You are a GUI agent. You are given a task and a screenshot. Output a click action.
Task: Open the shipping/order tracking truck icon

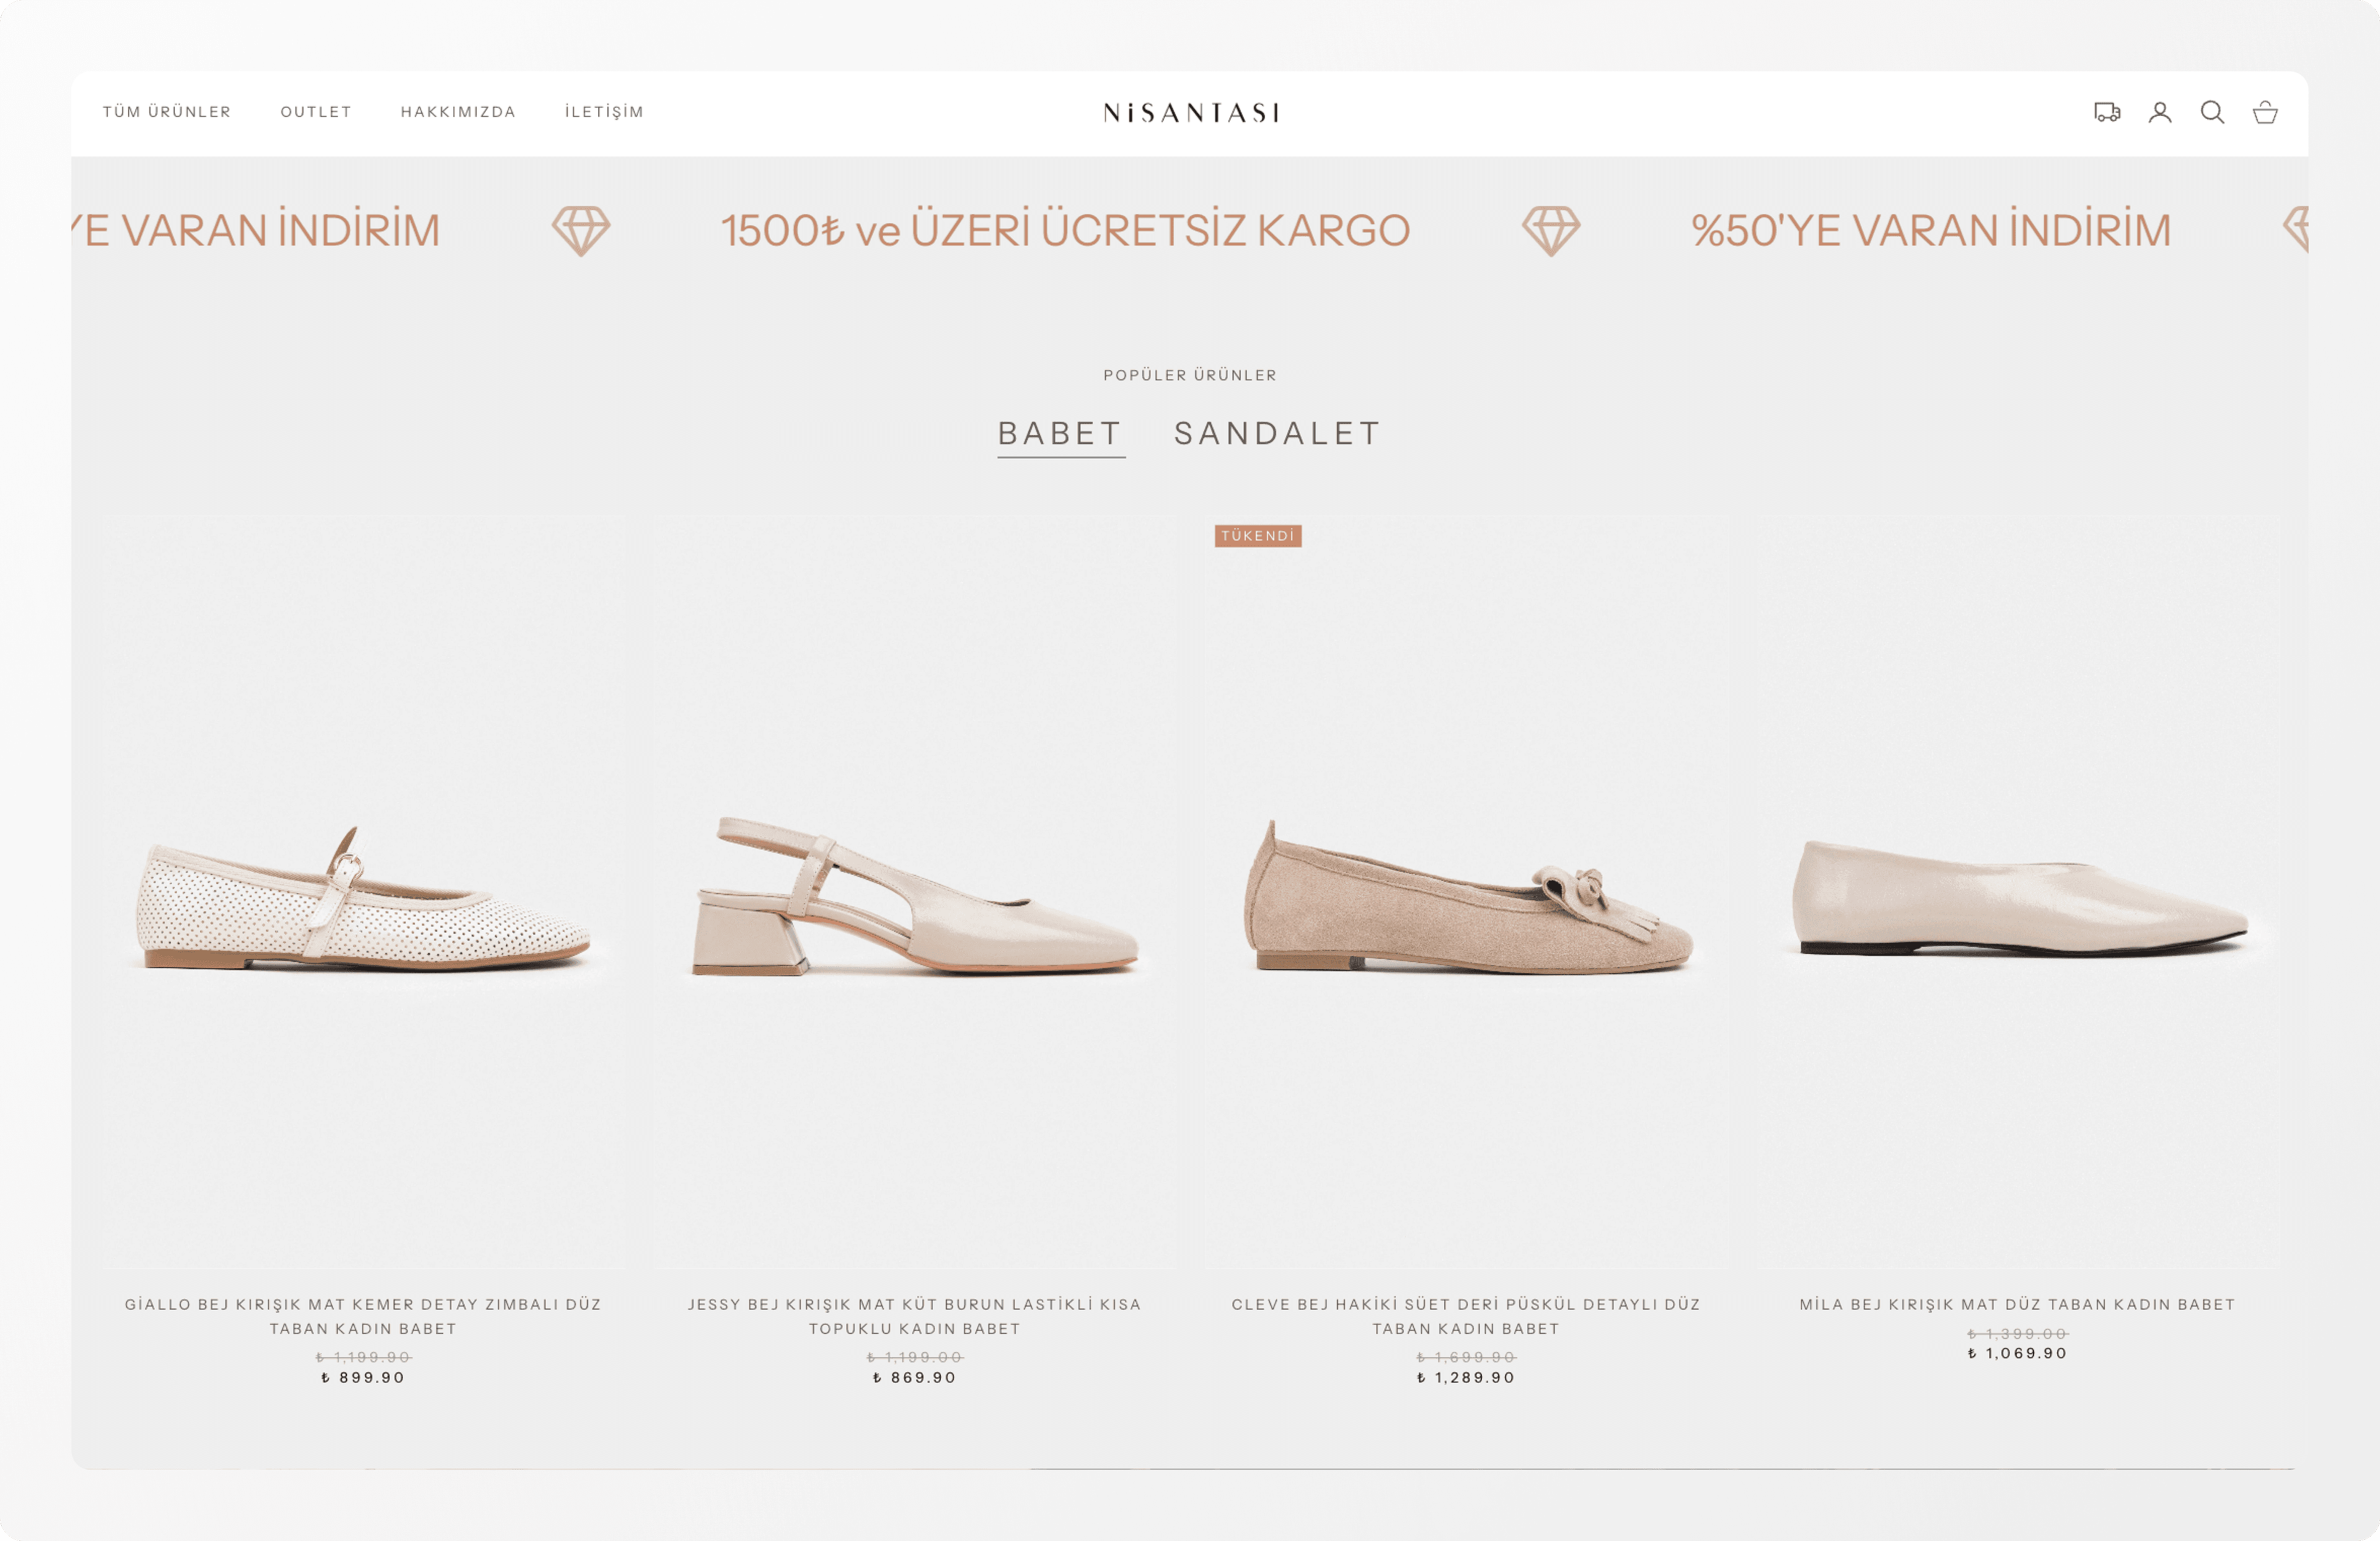(2107, 113)
